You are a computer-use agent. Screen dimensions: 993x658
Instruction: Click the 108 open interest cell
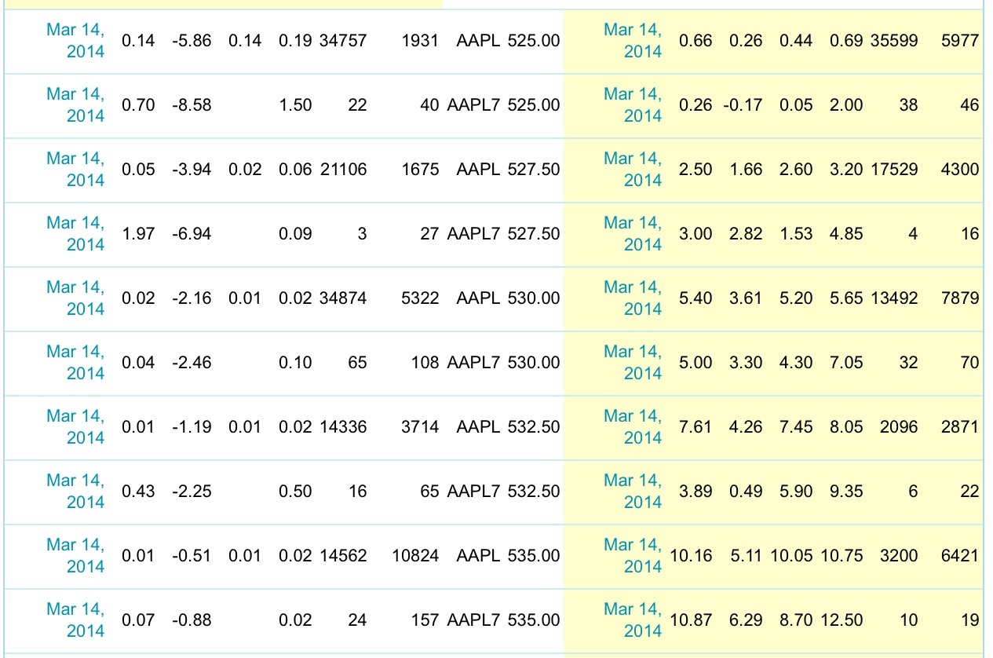click(425, 363)
